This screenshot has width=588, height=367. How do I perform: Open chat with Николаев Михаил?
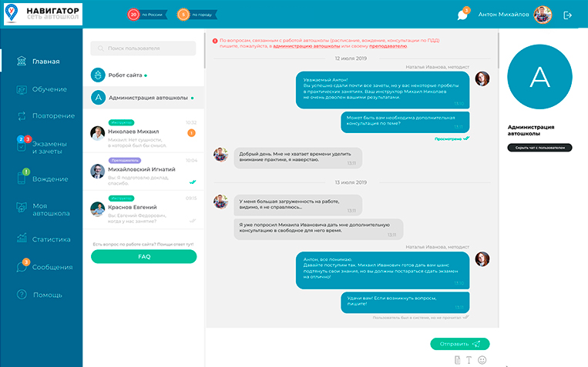click(143, 133)
